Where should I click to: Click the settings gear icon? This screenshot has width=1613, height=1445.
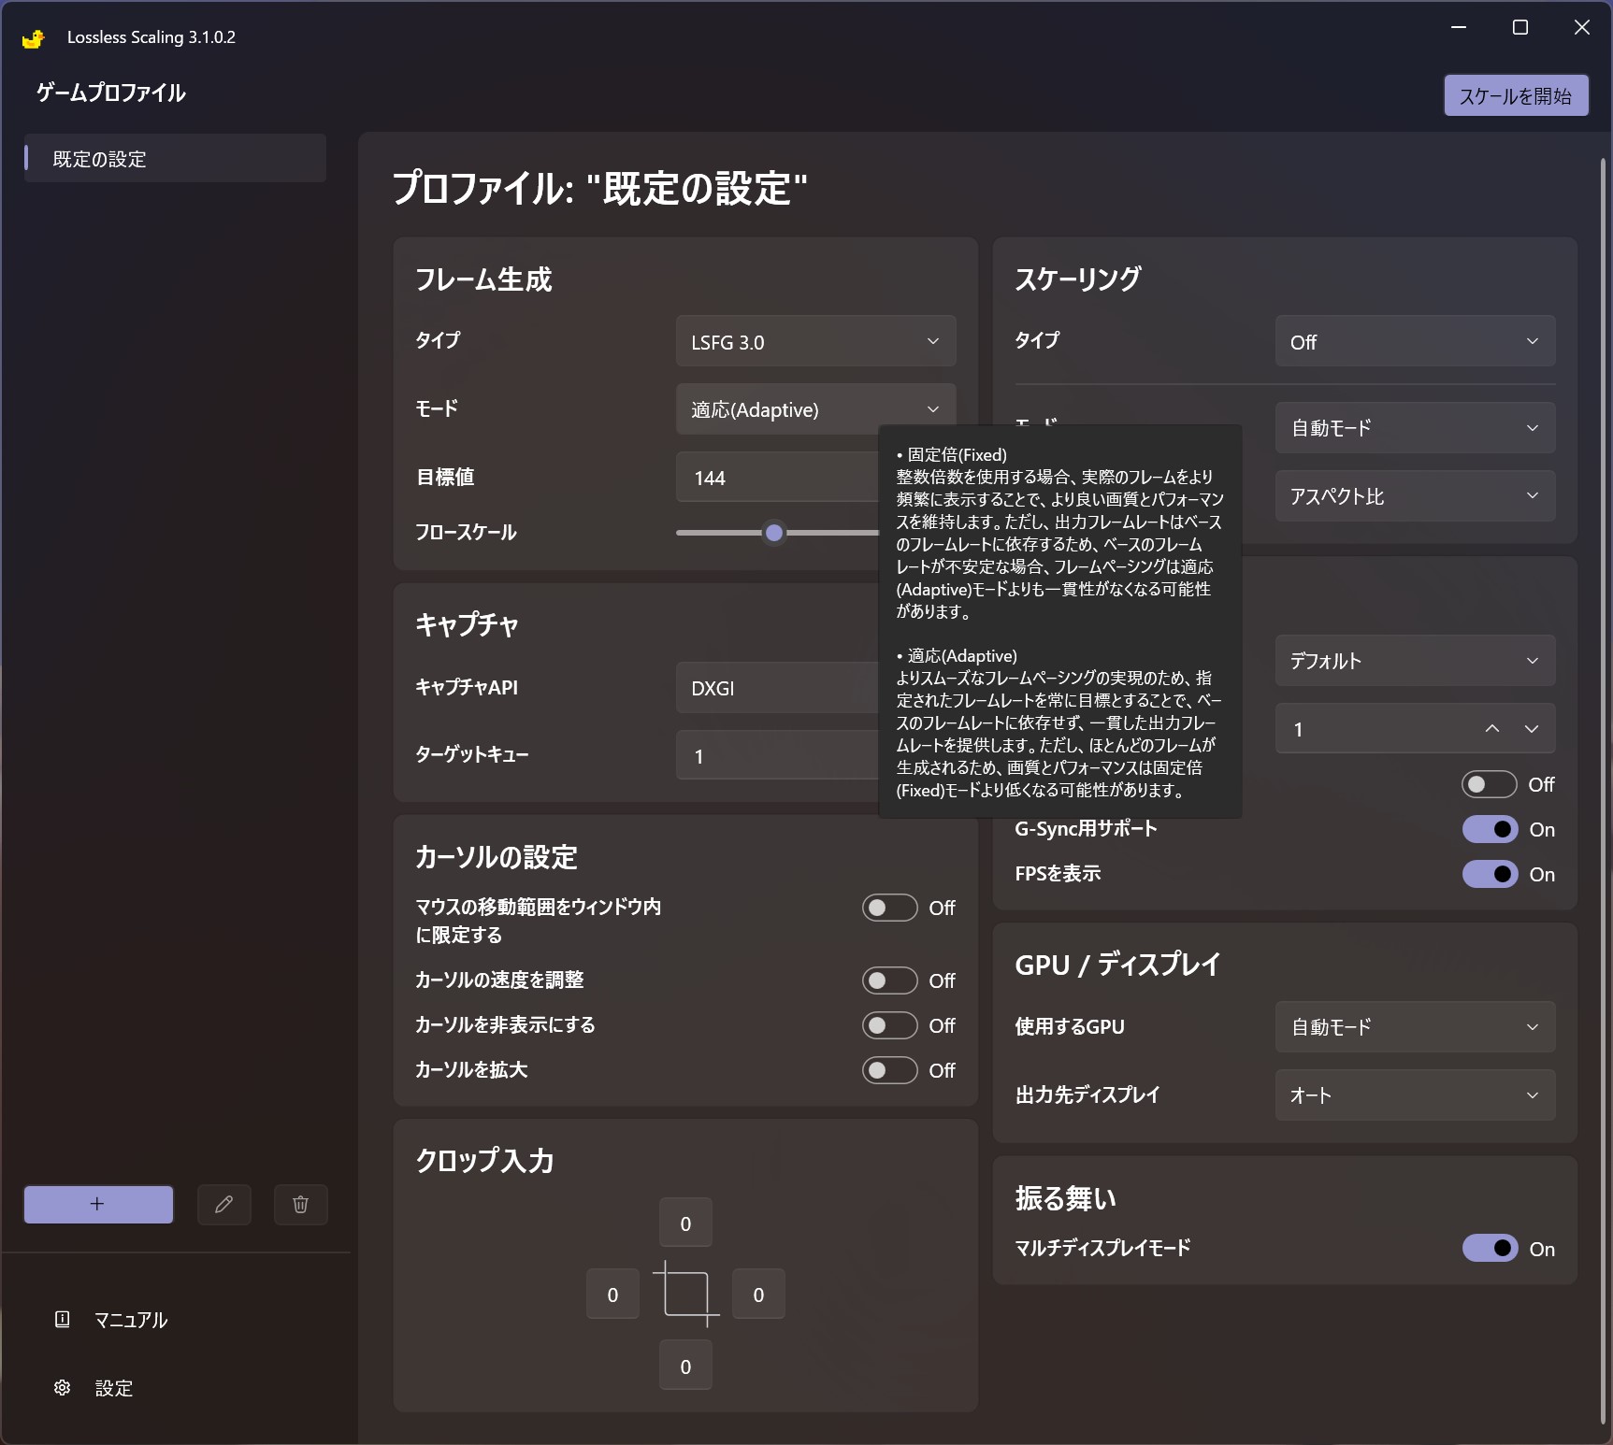pos(63,1387)
